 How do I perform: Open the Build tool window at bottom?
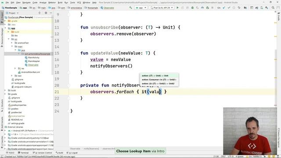[x=59, y=153]
